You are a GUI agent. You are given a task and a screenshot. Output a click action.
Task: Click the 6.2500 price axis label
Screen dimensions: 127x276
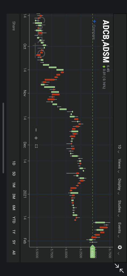tap(81, 253)
